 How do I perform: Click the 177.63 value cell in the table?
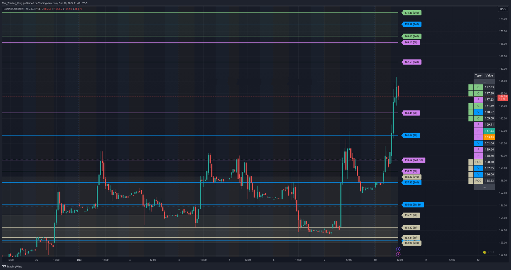(x=489, y=87)
